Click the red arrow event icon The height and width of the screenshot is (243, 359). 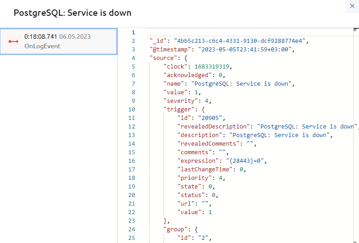point(13,41)
